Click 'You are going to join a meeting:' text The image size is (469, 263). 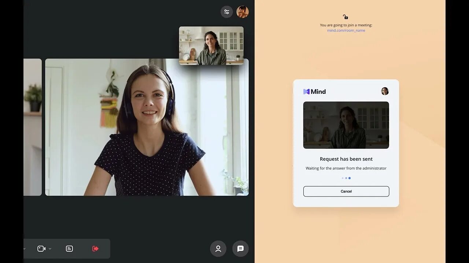point(346,25)
